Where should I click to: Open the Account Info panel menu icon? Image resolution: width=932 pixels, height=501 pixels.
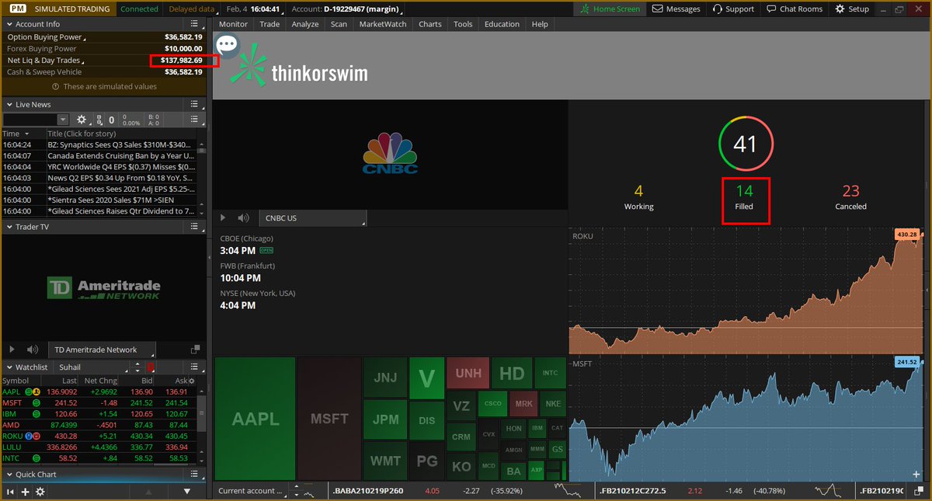point(196,24)
